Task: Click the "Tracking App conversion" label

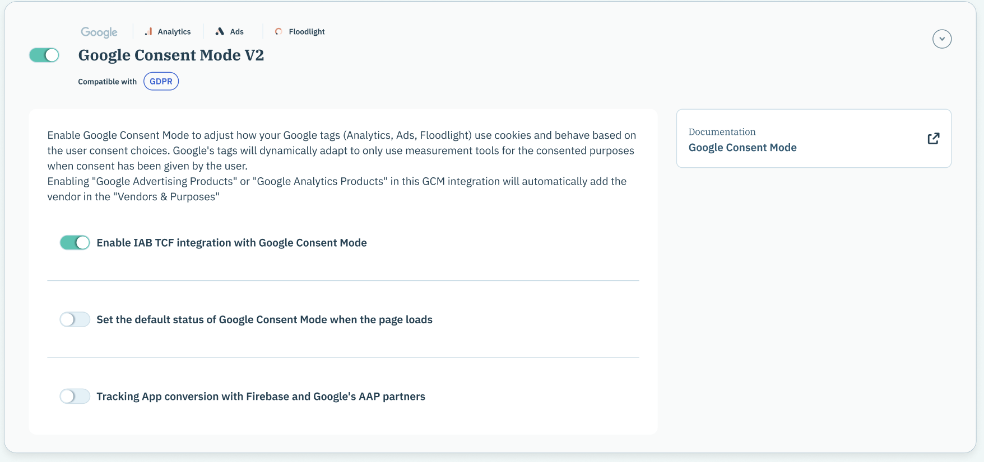Action: point(261,397)
